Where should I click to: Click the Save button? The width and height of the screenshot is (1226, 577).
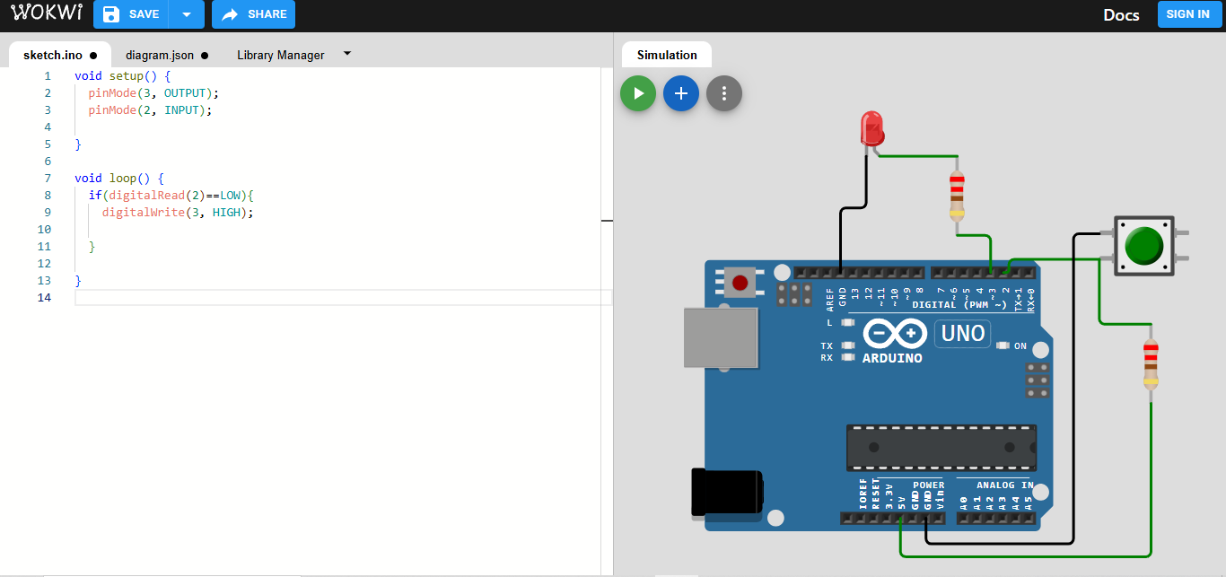pos(132,14)
